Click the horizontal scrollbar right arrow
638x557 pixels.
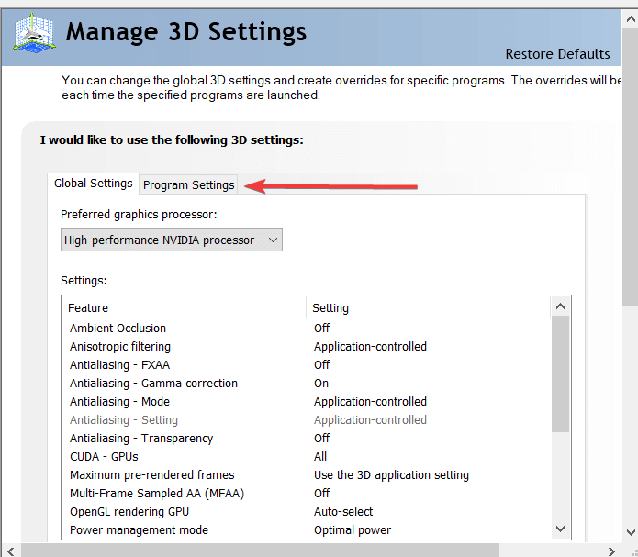pos(611,551)
